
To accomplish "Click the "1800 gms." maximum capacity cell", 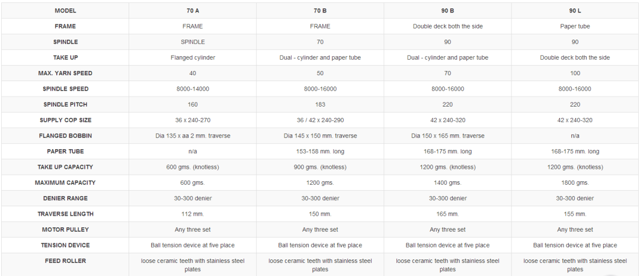I will click(x=575, y=182).
